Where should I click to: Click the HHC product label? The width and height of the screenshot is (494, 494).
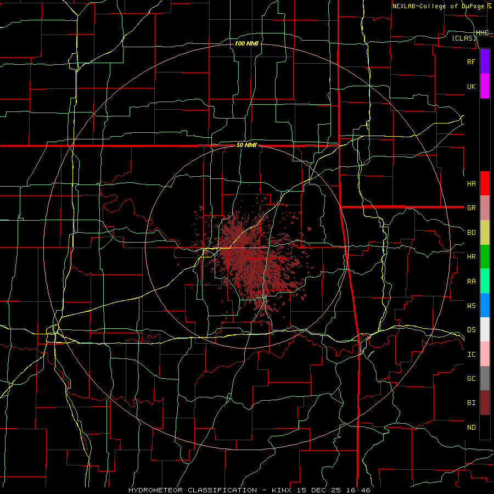[x=482, y=33]
